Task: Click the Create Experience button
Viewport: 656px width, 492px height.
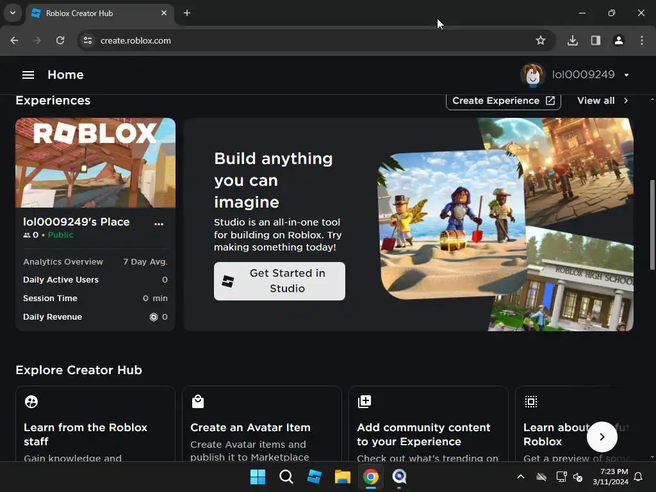Action: 504,101
